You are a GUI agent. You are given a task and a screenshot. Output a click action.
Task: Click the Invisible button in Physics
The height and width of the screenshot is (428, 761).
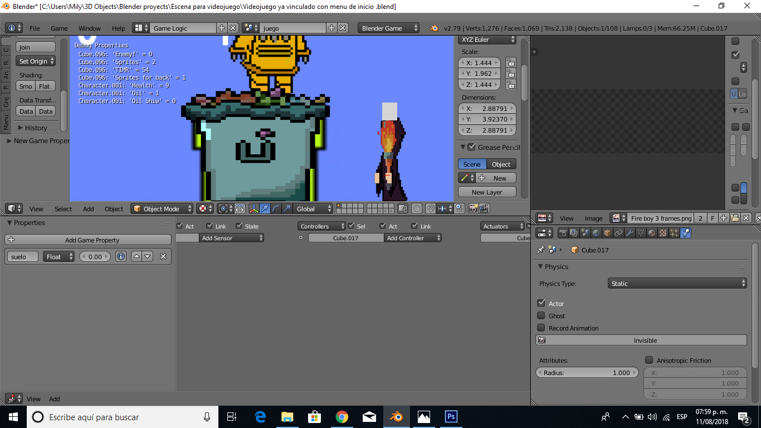point(641,340)
